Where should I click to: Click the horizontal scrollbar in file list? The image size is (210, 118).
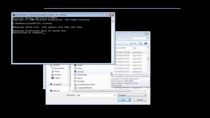point(102,90)
